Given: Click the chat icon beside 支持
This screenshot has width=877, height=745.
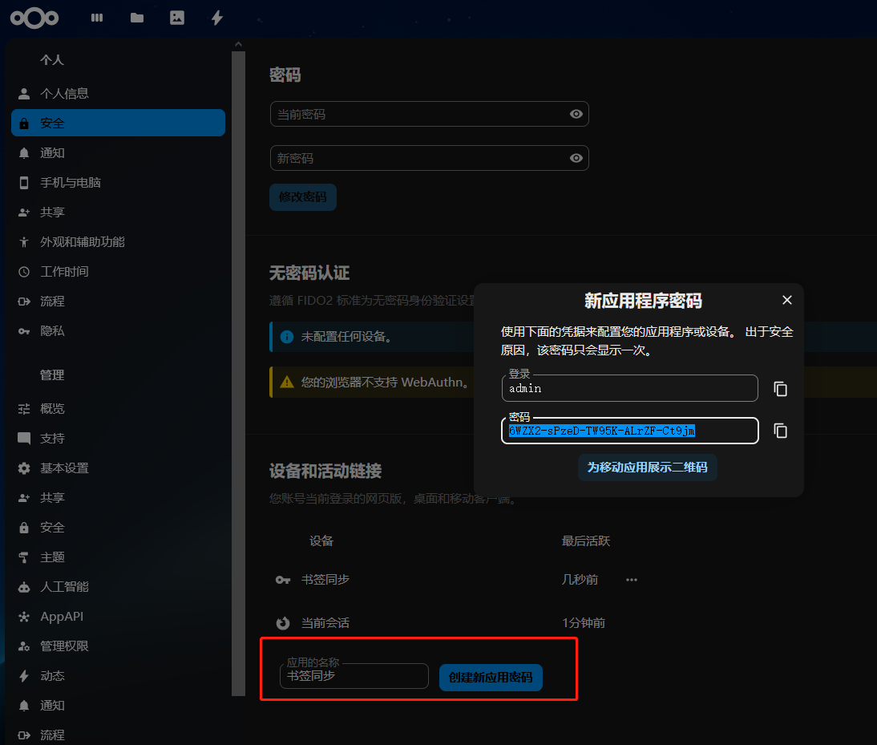Looking at the screenshot, I should click(x=24, y=439).
